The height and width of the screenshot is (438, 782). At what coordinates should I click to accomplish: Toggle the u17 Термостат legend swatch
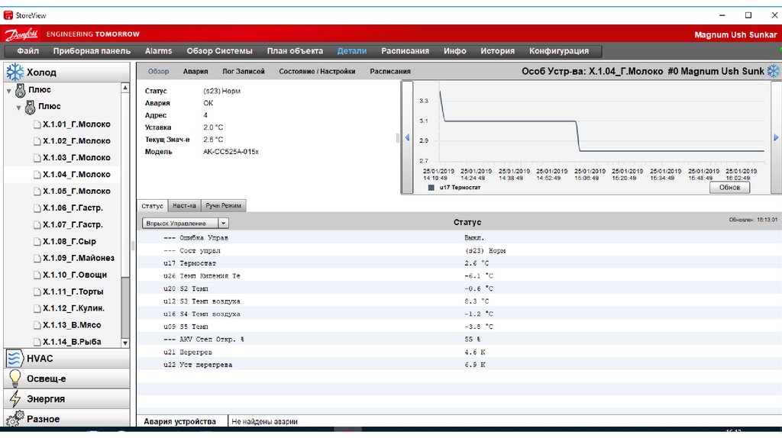point(431,187)
